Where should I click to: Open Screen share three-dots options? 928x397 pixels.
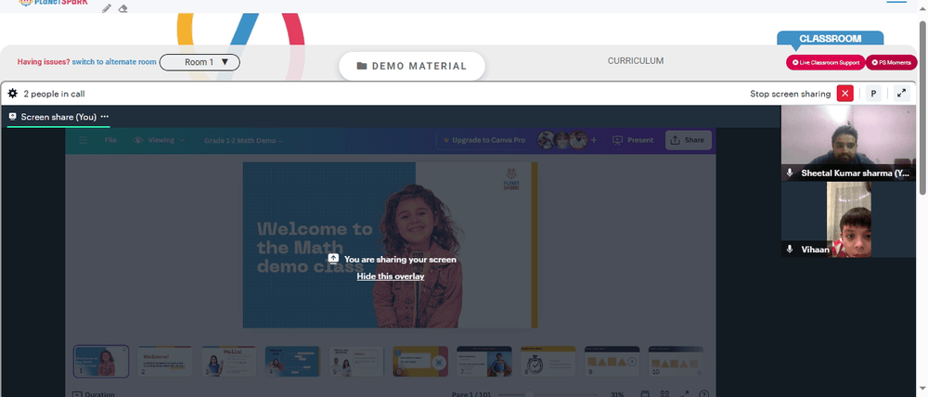(x=105, y=117)
